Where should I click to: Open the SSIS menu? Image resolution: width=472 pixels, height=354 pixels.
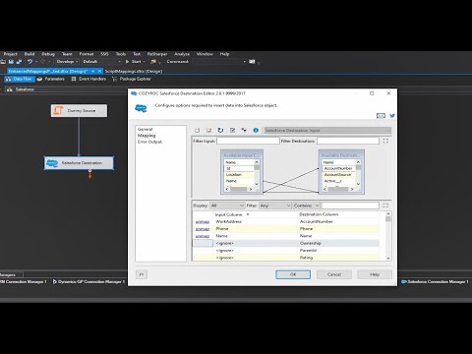click(104, 54)
